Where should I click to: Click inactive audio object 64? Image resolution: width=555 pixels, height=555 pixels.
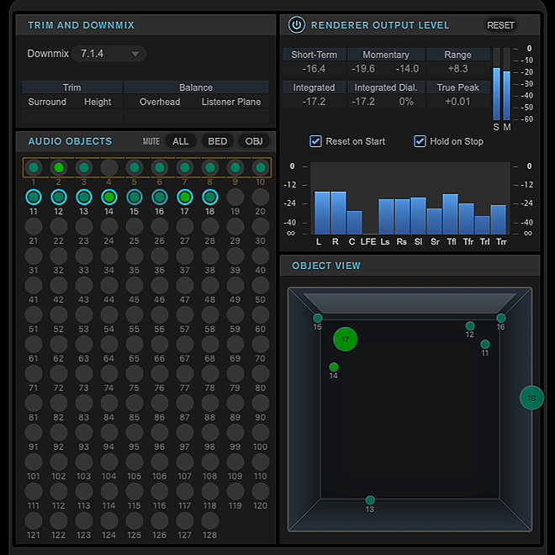[109, 344]
